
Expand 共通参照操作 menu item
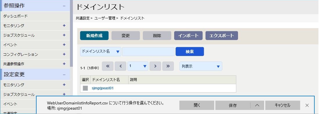[64, 64]
